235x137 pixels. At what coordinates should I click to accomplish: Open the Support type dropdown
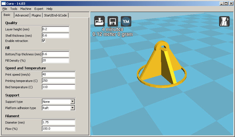pos(58,101)
